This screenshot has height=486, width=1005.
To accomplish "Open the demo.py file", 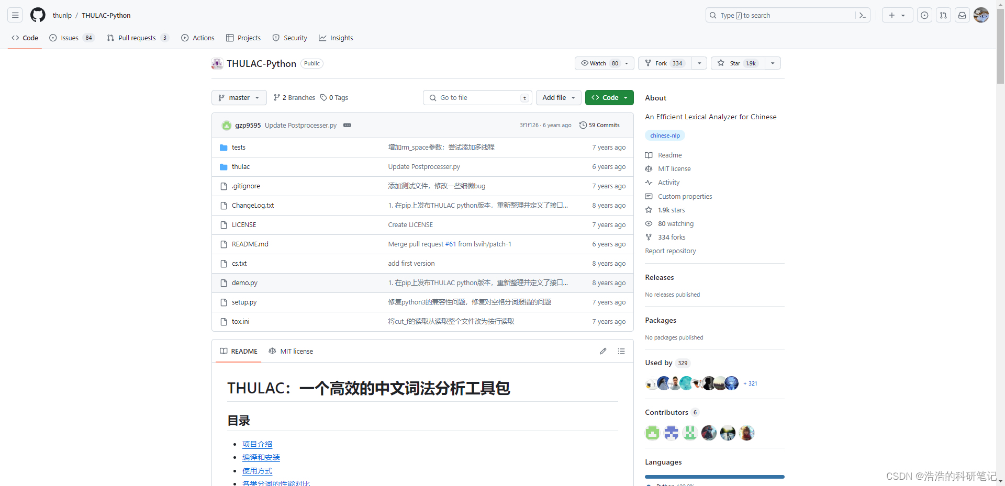I will 244,283.
